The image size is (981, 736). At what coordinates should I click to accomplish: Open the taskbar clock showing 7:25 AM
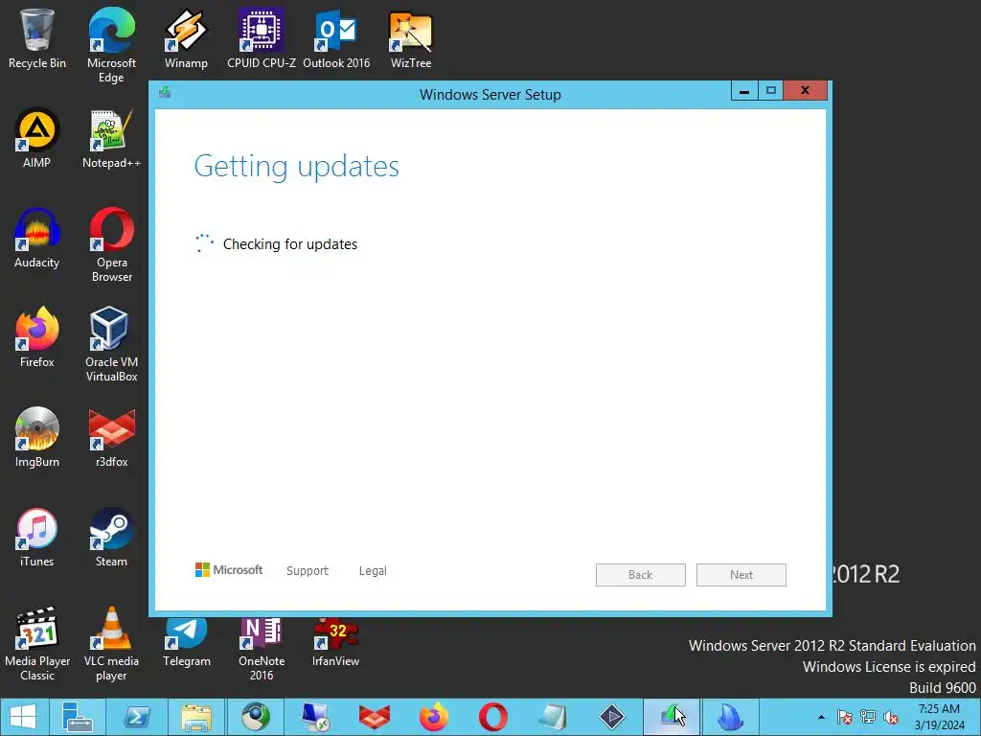point(939,717)
